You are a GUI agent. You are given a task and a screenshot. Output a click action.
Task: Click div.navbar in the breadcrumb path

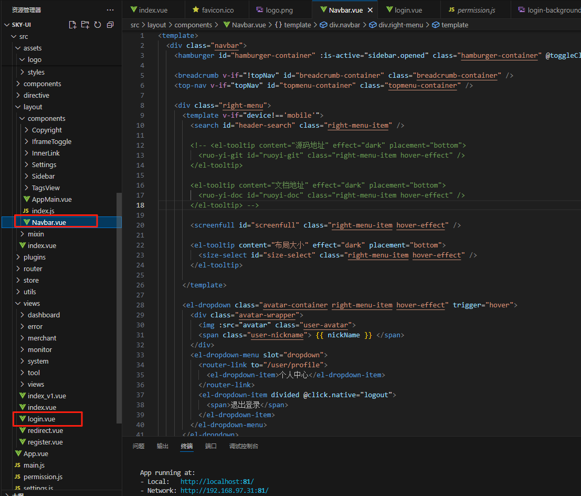click(x=340, y=25)
